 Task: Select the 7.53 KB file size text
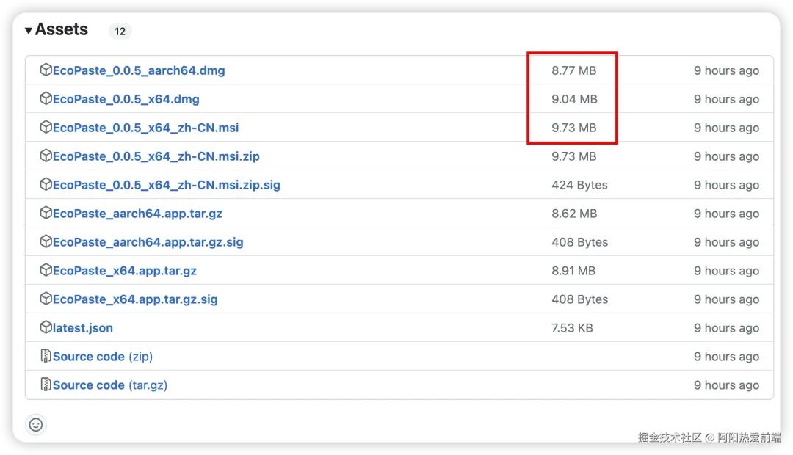click(x=572, y=327)
